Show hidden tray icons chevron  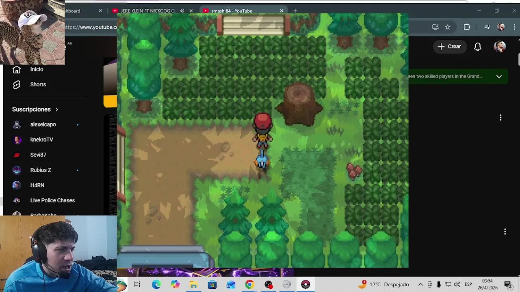coord(420,285)
